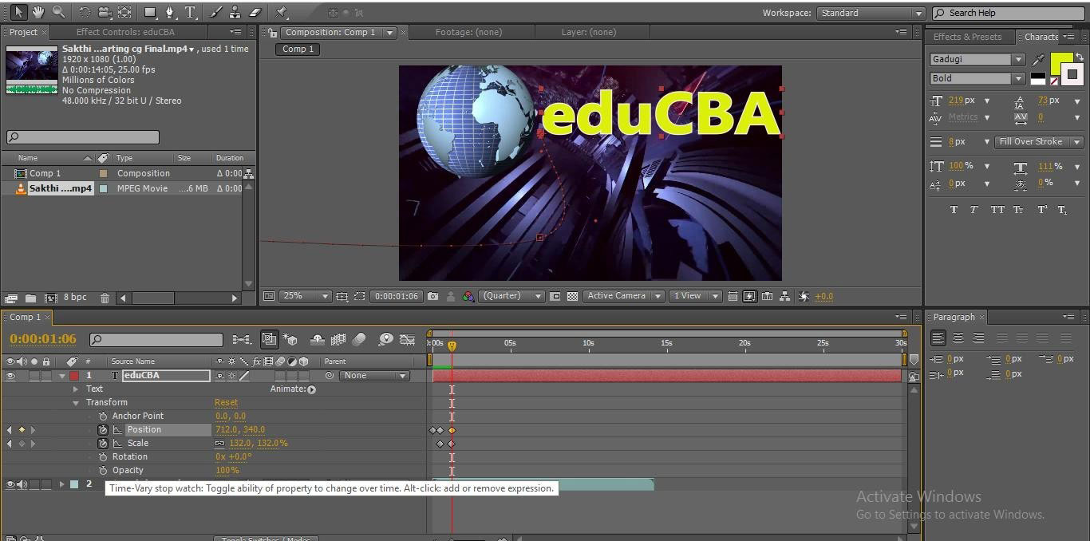Take a snapshot with camera icon
The height and width of the screenshot is (541, 1090).
click(432, 296)
